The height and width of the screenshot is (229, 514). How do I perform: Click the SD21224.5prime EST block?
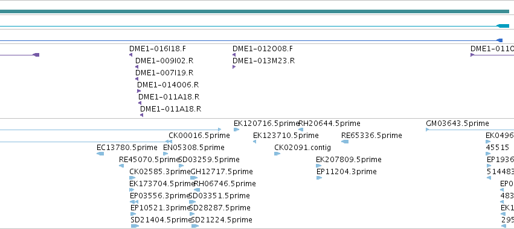coord(195,226)
